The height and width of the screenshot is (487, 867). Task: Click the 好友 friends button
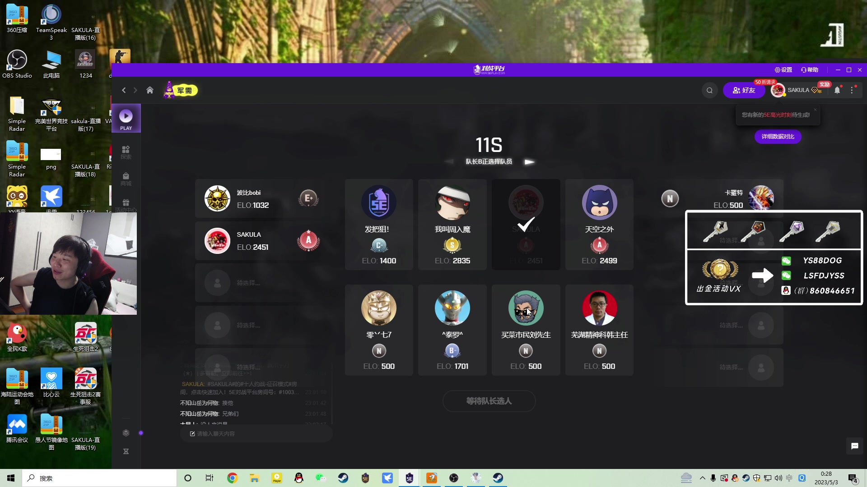pyautogui.click(x=744, y=90)
